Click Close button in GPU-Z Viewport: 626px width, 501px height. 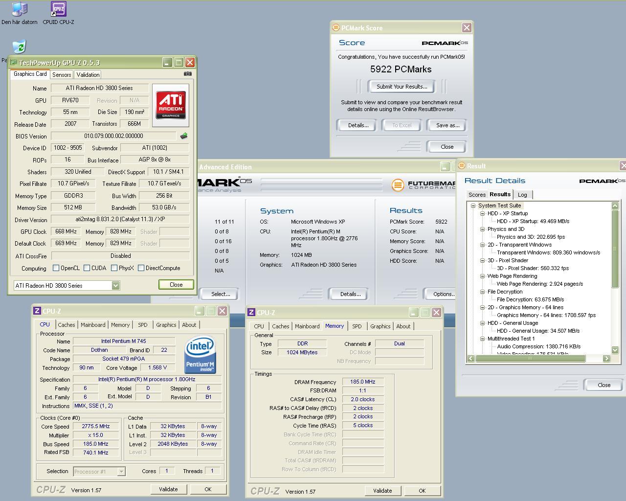176,285
